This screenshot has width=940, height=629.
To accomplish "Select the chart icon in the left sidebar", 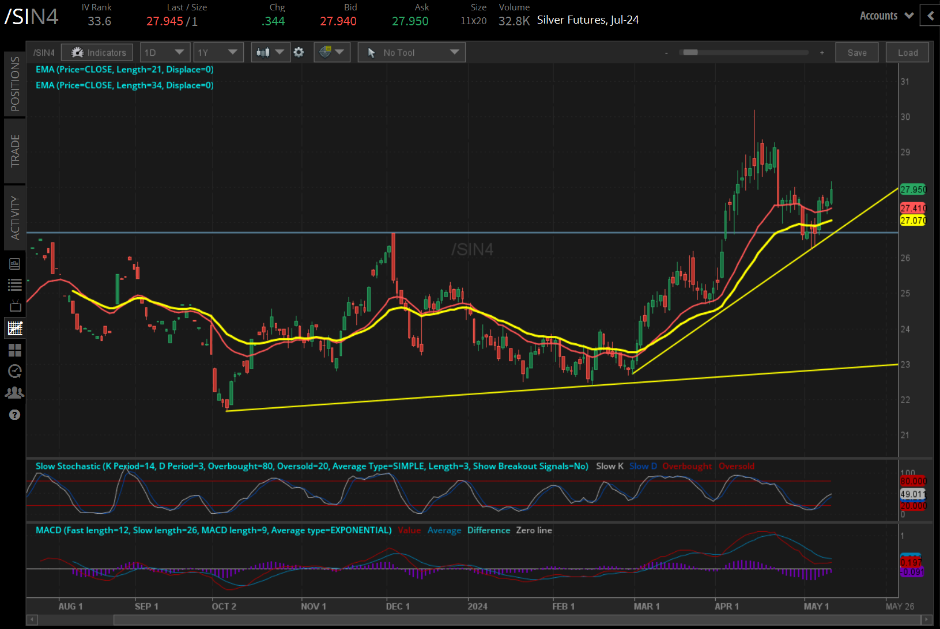I will coord(14,328).
